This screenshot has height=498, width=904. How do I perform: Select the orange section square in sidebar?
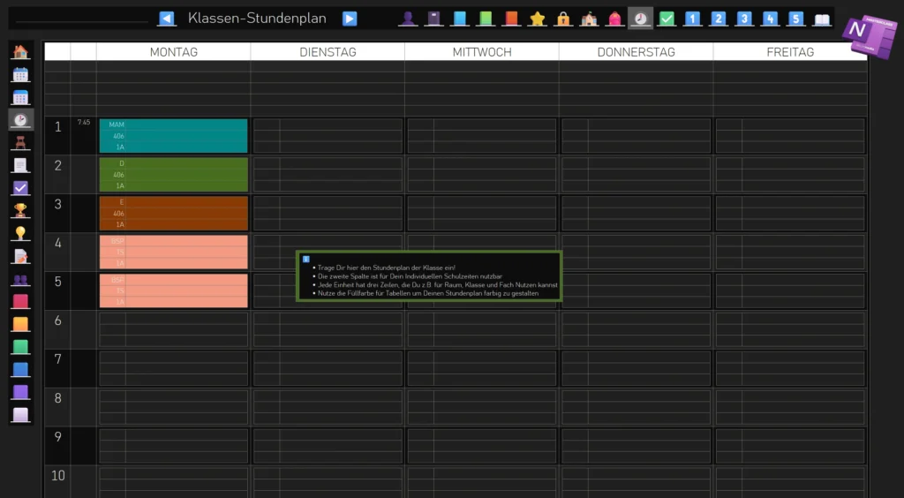(20, 324)
